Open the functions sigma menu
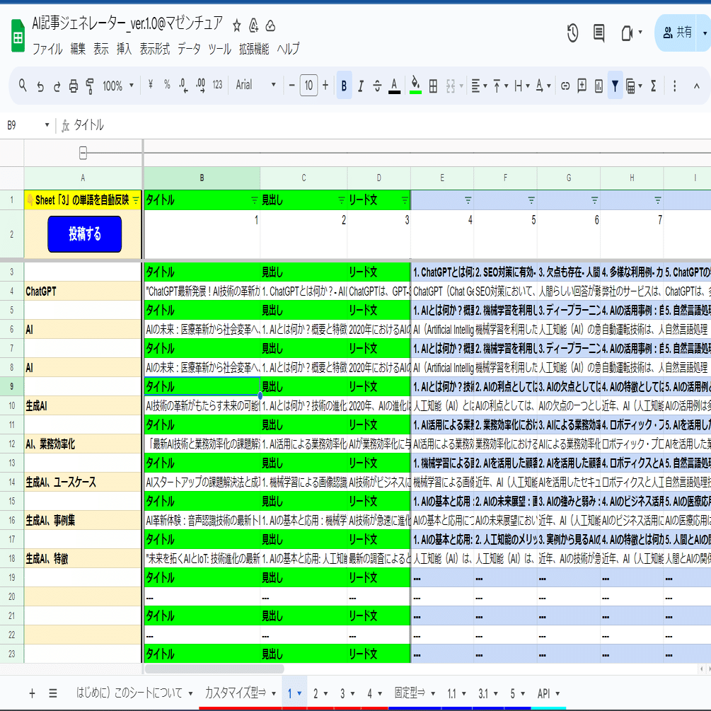The height and width of the screenshot is (711, 711). [x=654, y=86]
